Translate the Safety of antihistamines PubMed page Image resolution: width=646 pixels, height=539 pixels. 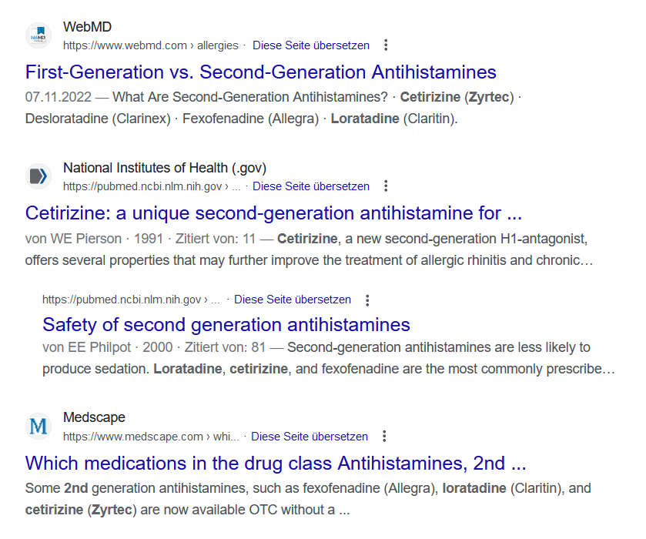[292, 300]
